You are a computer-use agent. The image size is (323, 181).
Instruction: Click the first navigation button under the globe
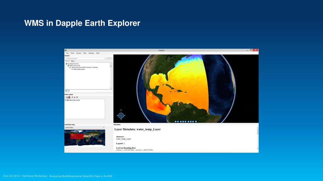click(175, 122)
